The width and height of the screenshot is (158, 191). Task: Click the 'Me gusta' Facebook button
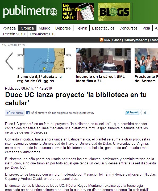coord(15,113)
